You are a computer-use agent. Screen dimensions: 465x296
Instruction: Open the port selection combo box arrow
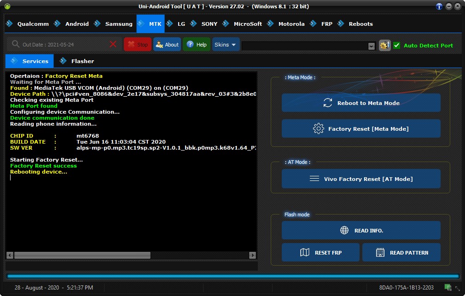click(x=371, y=46)
